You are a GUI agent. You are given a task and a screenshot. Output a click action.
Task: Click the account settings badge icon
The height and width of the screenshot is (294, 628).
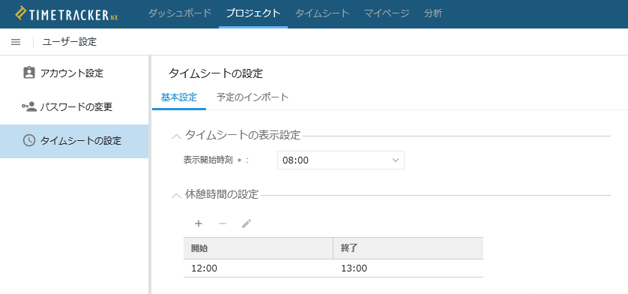point(29,73)
